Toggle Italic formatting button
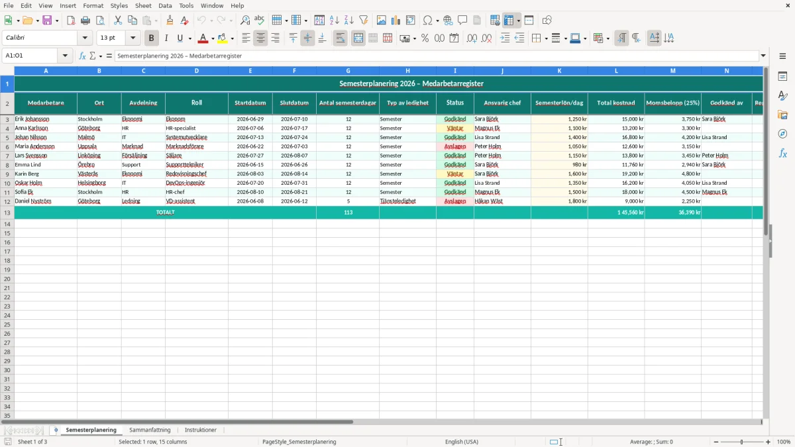 (x=166, y=38)
